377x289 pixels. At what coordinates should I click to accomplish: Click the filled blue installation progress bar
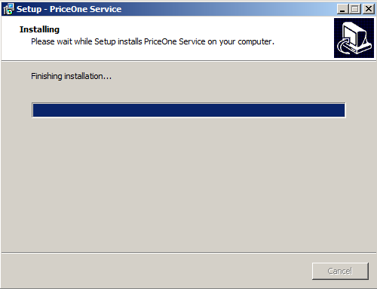point(188,110)
